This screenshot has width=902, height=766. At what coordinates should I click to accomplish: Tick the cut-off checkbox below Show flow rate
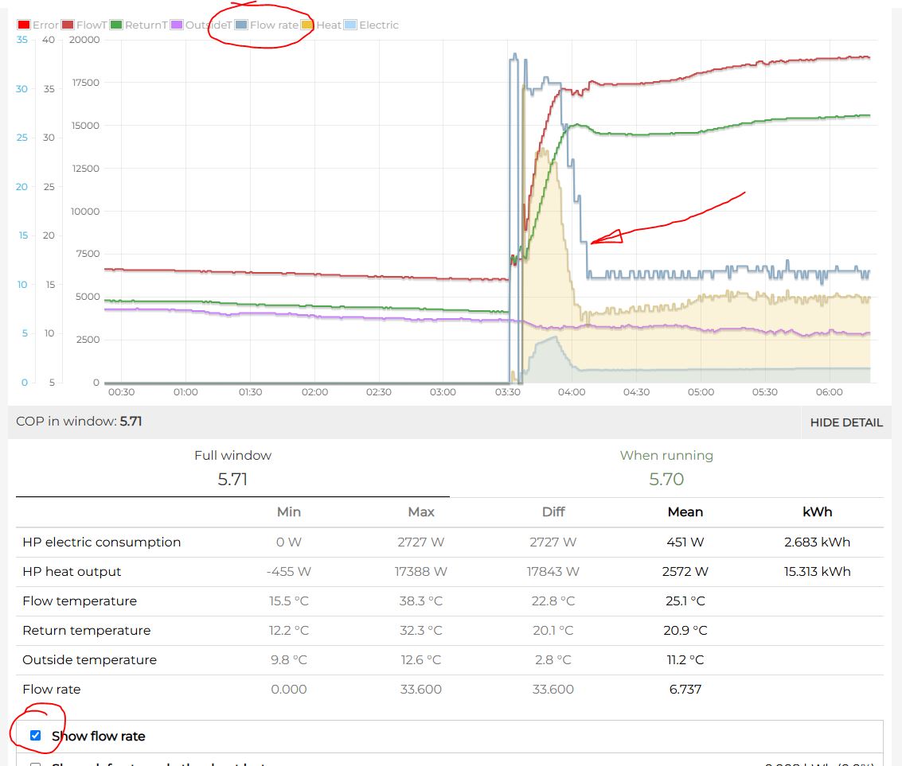[35, 764]
